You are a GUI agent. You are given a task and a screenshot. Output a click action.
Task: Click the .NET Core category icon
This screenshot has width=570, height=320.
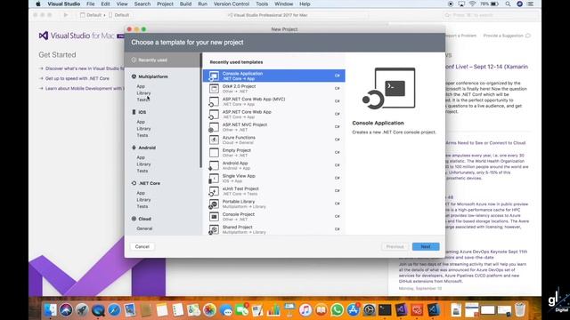134,183
